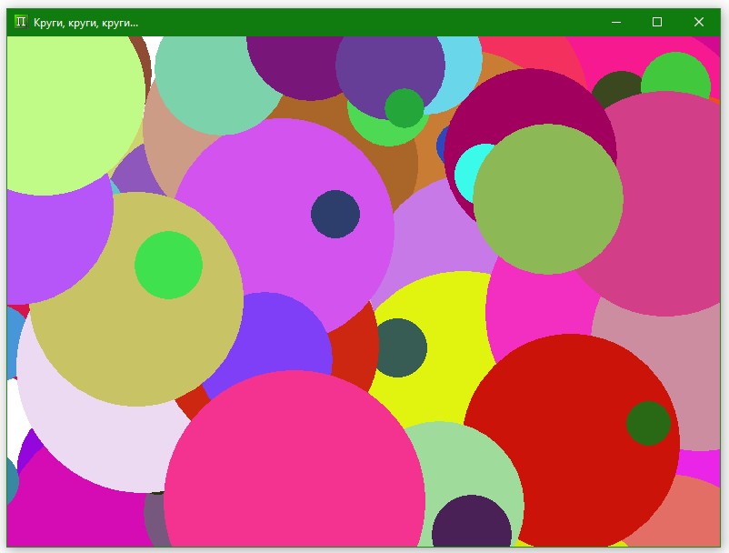This screenshot has width=729, height=553.
Task: Click the olive green circle near cyan
Action: click(x=548, y=199)
